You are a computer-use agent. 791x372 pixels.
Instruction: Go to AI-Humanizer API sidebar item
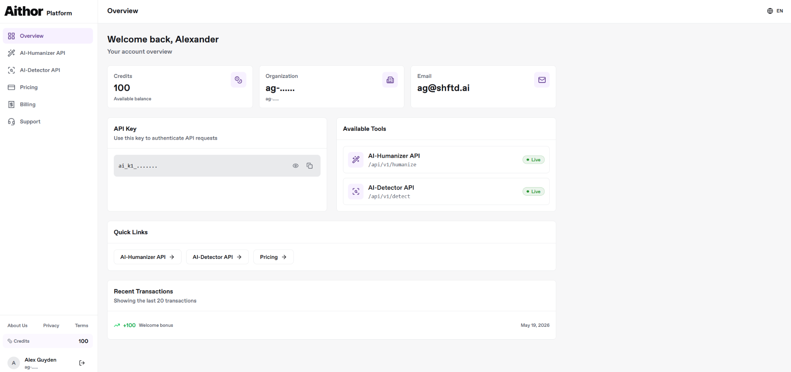click(48, 53)
